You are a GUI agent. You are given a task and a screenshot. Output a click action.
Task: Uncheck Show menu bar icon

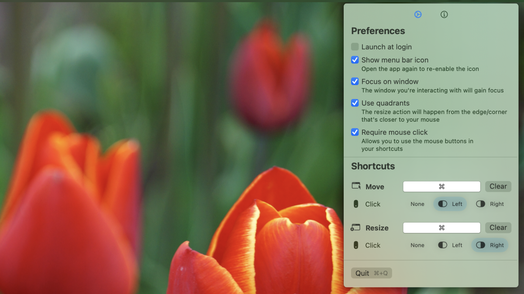click(355, 60)
